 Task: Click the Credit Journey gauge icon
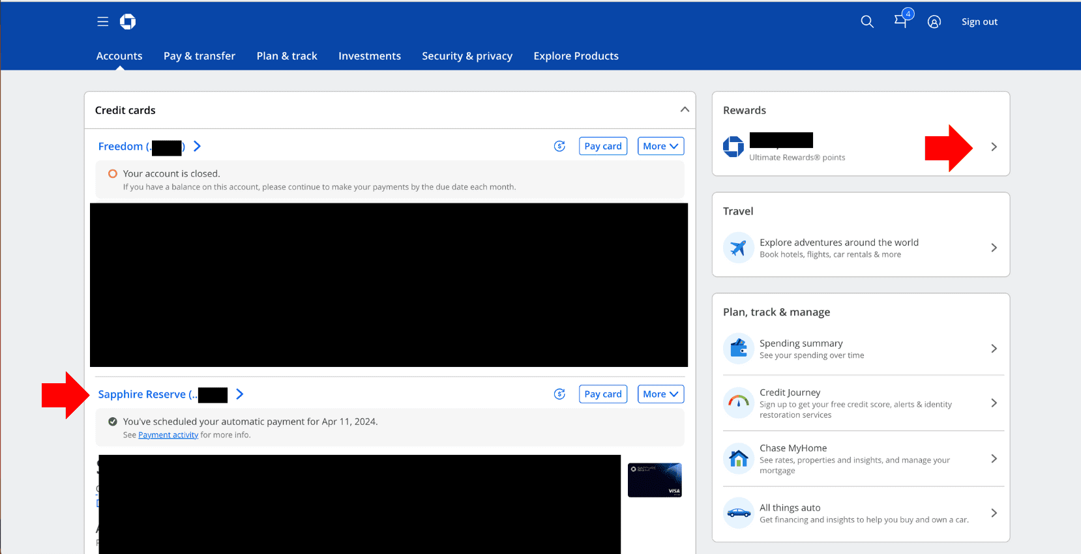[738, 403]
